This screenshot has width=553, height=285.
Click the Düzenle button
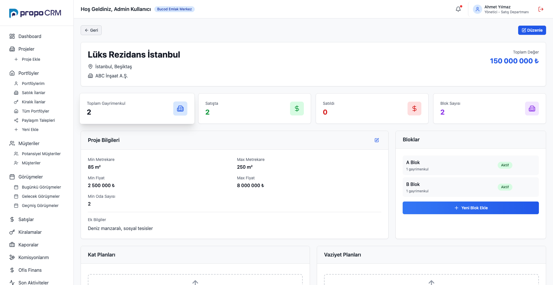[532, 30]
